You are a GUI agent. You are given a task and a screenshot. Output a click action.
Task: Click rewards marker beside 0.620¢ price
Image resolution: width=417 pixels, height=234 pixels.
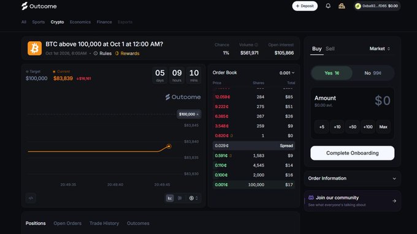(231, 136)
